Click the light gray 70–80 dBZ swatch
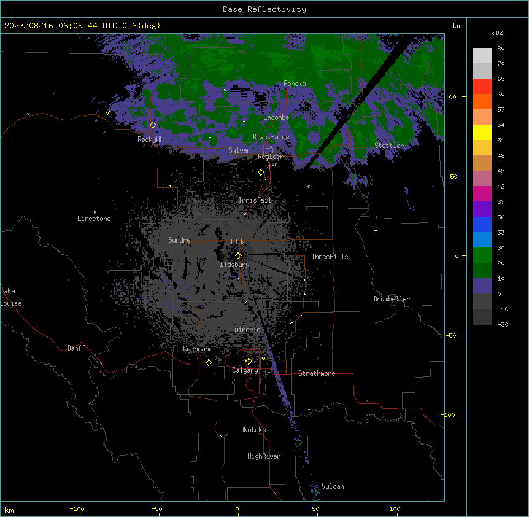The height and width of the screenshot is (517, 529). point(482,56)
